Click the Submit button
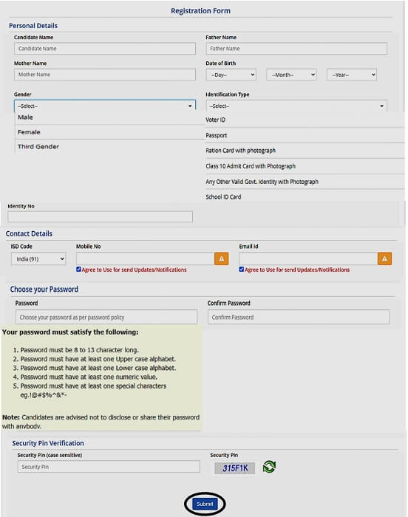Viewport: 408px width, 517px height. point(205,504)
